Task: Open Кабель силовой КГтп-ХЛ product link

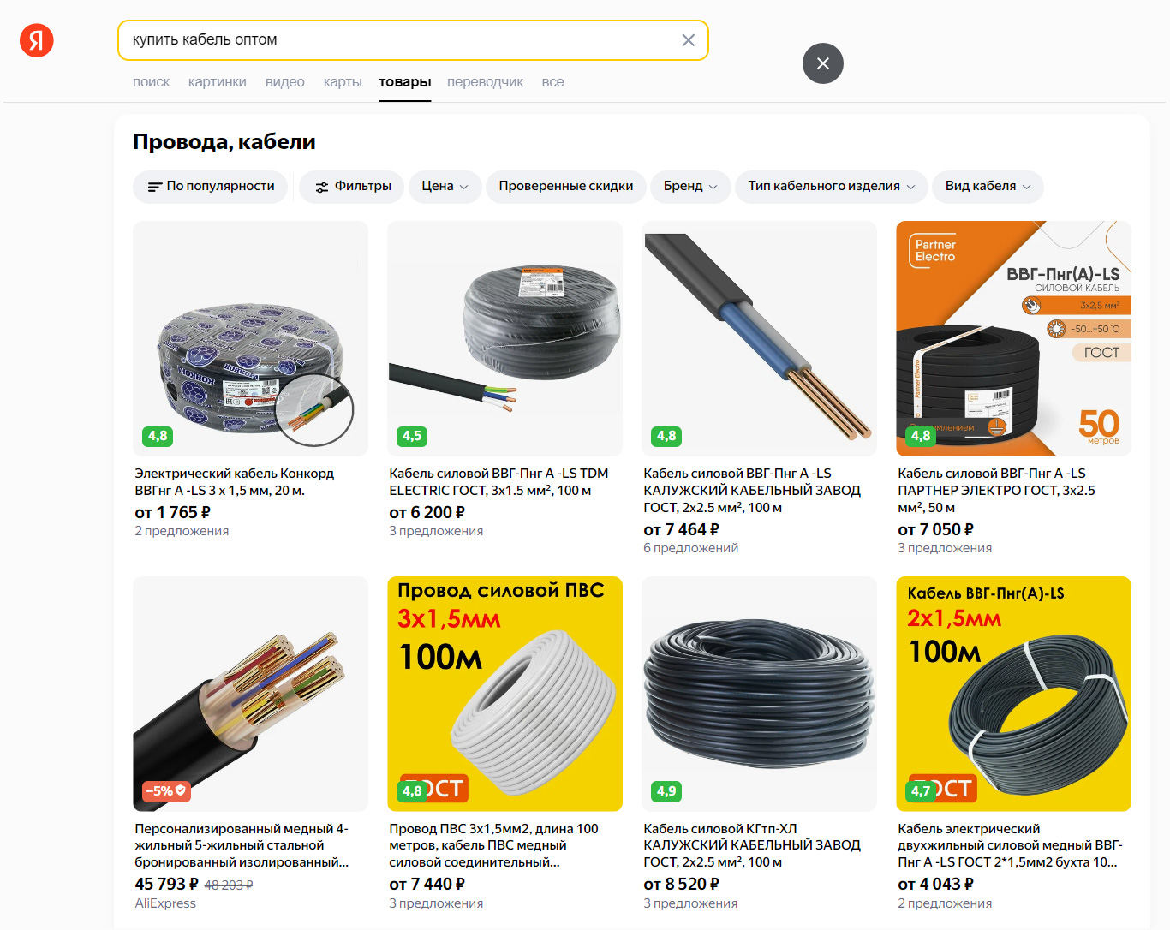Action: coord(752,845)
